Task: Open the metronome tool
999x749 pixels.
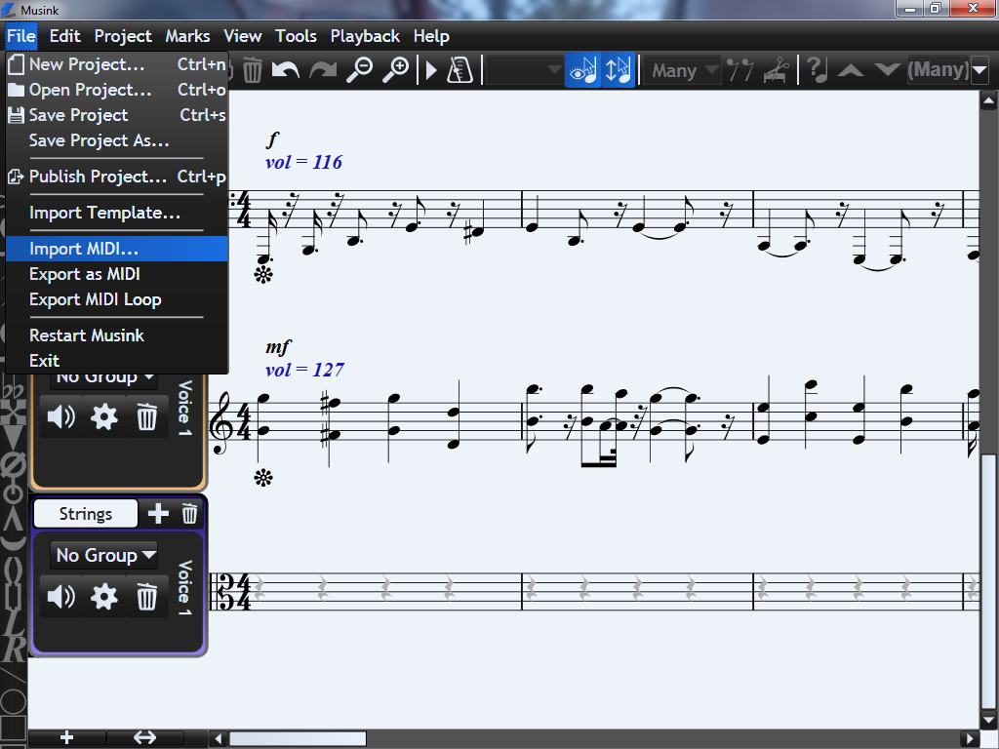Action: [460, 70]
